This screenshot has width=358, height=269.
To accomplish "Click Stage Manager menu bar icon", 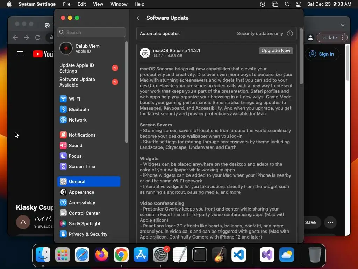I will pyautogui.click(x=275, y=4).
